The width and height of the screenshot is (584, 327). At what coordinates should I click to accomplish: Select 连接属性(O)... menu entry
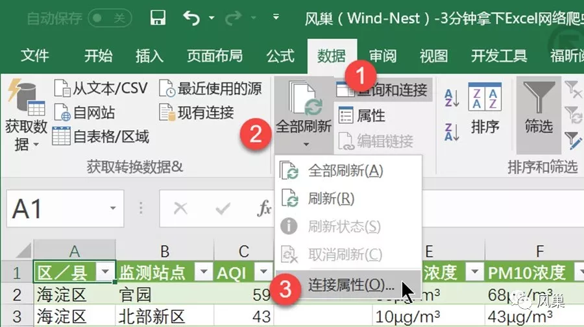point(348,285)
